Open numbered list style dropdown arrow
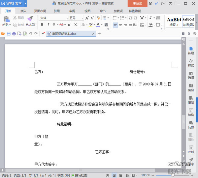 (126, 18)
